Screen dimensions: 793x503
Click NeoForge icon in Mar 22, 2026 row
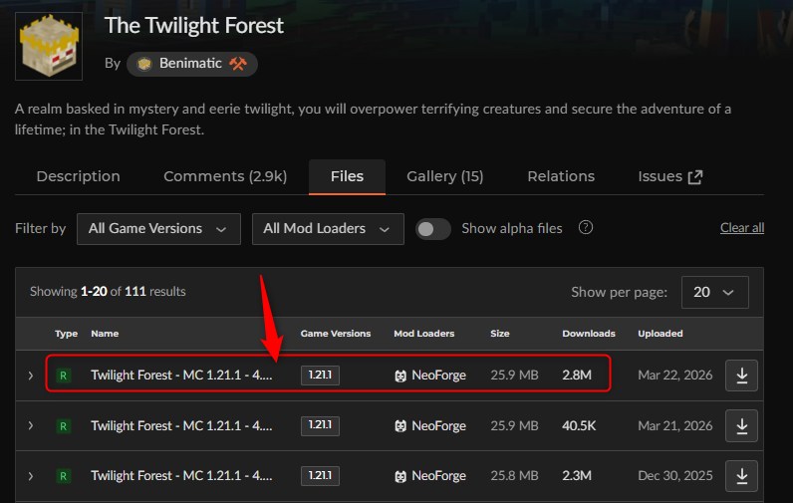(x=400, y=377)
